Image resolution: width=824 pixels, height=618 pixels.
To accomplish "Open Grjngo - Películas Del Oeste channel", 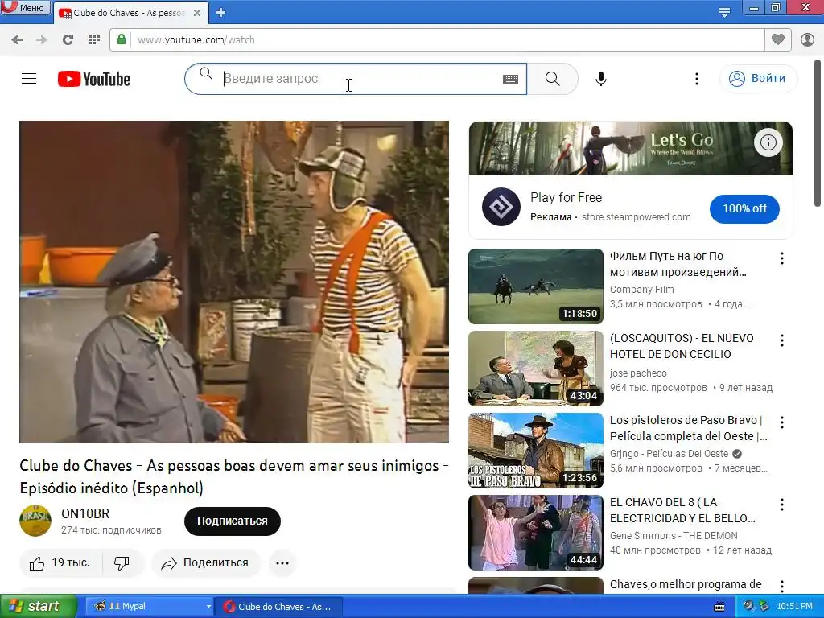I will pos(669,454).
